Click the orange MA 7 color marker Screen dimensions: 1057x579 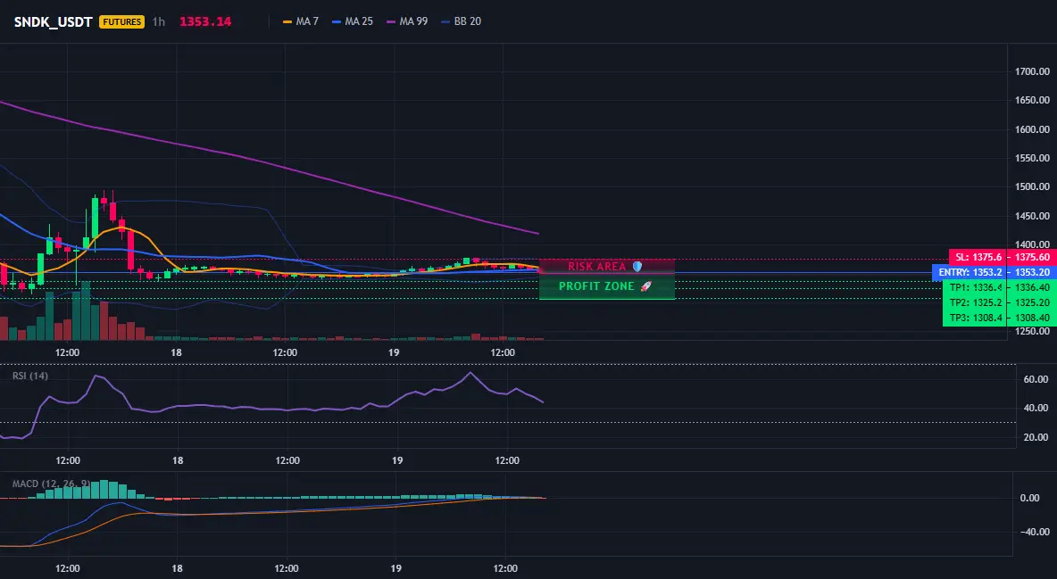coord(287,21)
